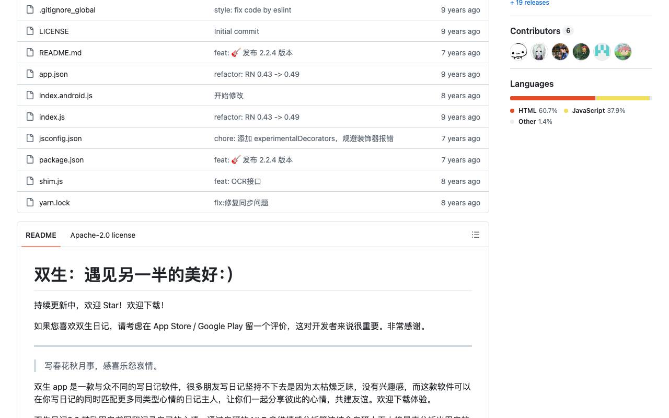The width and height of the screenshot is (669, 418).
Task: Open the README.md row's 2.2.4 release commit
Action: click(253, 53)
